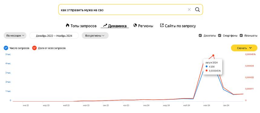Click the magnifier search icon
The image size is (260, 113).
[197, 10]
